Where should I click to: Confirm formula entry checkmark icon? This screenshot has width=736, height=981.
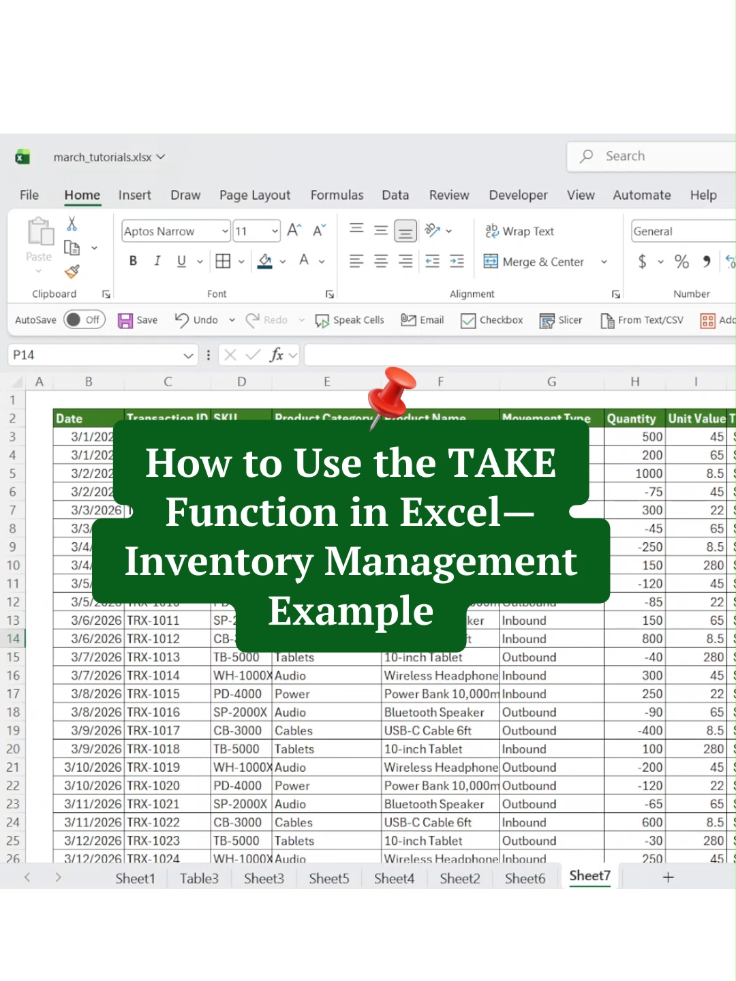[x=253, y=355]
